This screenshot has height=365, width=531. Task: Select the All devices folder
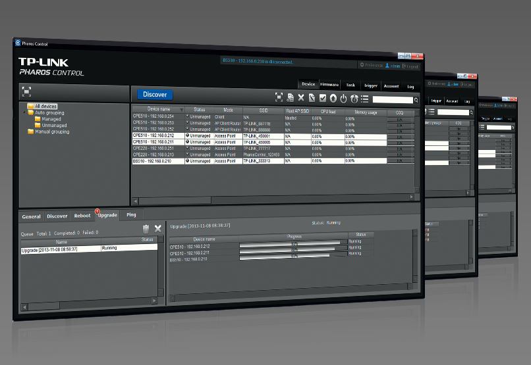(42, 106)
